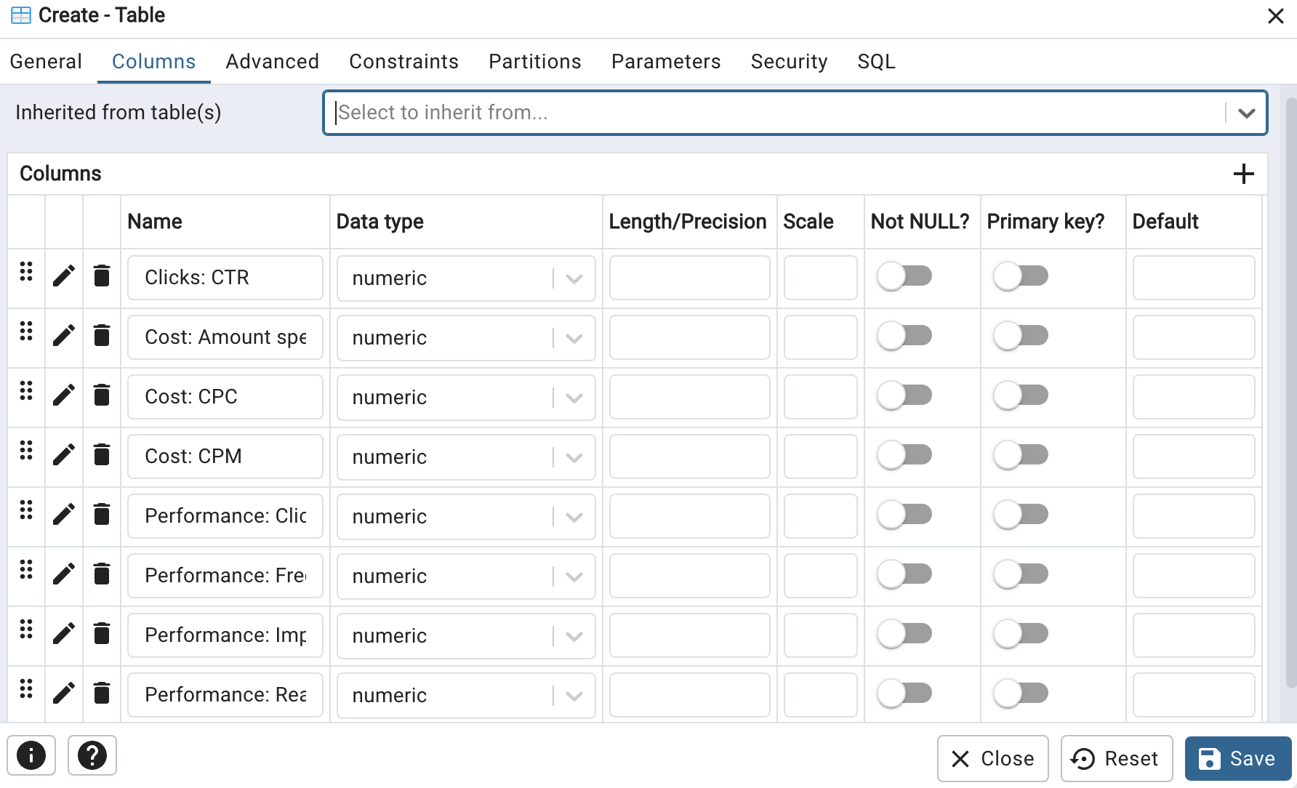Remove the Cost: CPC column with trash
This screenshot has width=1297, height=788.
[102, 395]
